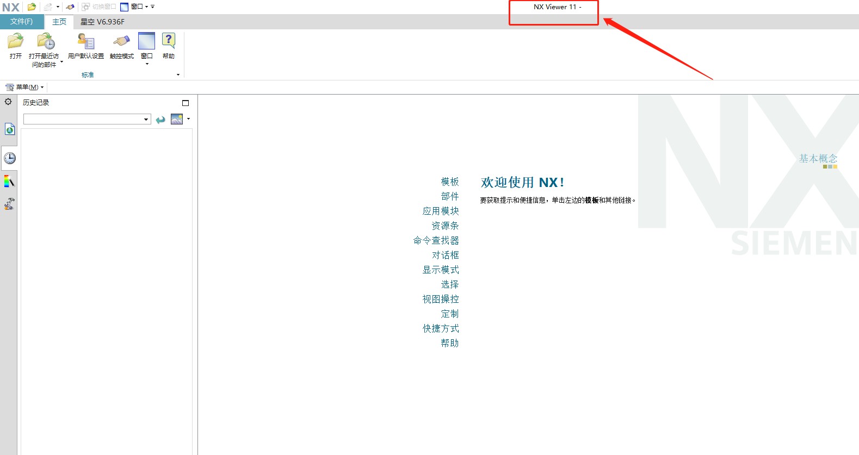Click the image view icon in the history panel
This screenshot has width=859, height=455.
click(177, 119)
